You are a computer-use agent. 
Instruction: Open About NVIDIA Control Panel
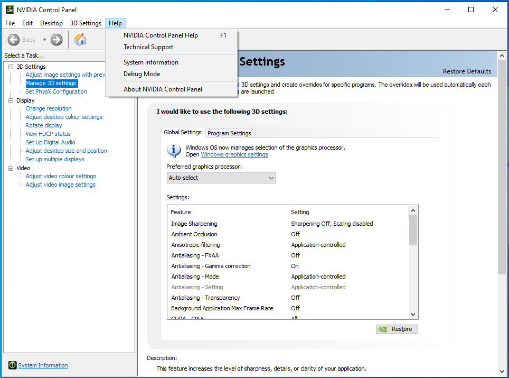[x=172, y=89]
